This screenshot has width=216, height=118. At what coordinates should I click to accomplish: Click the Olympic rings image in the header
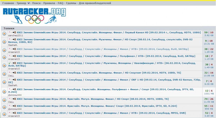click(x=35, y=19)
